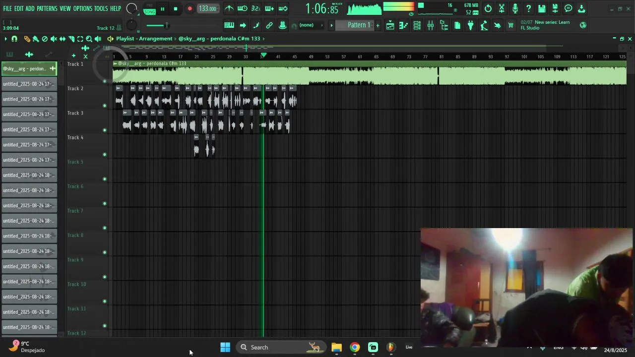Open the Browser window icon

click(x=444, y=25)
